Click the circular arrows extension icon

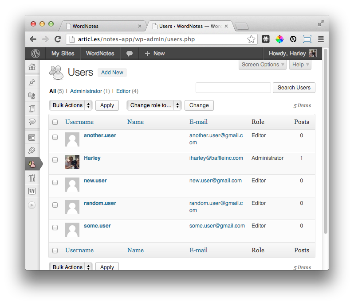pos(293,39)
